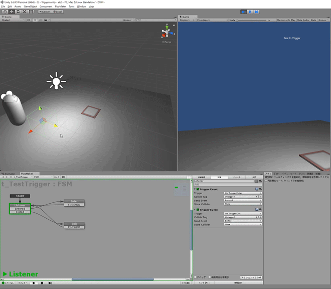Screen dimensions: 331x289
Task: Open the Scene Gizmos dropdown
Action: pos(128,20)
